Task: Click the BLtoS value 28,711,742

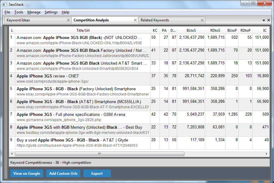Action: coord(195,76)
